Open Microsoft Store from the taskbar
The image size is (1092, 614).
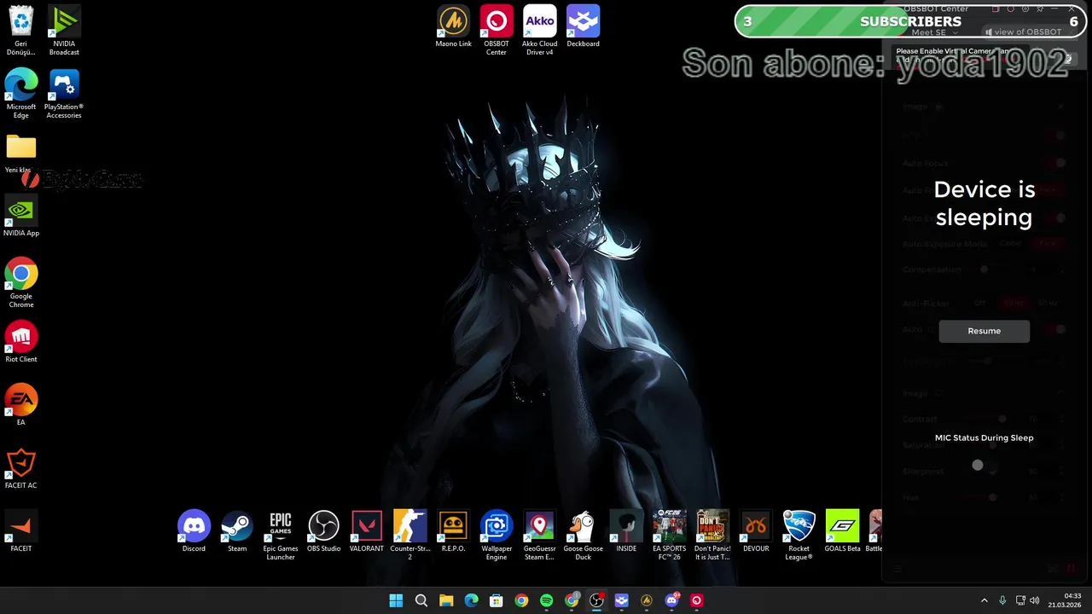pyautogui.click(x=497, y=600)
